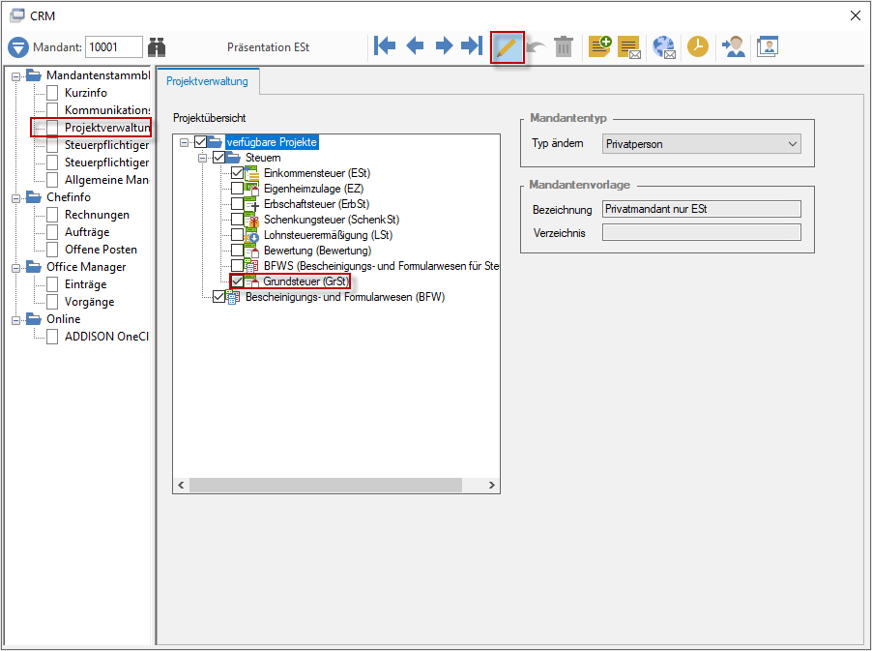
Task: Collapse the Chefinfo tree node
Action: (x=16, y=198)
